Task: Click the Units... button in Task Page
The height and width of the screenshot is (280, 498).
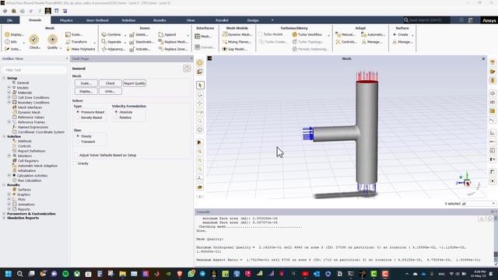Action: pyautogui.click(x=110, y=92)
